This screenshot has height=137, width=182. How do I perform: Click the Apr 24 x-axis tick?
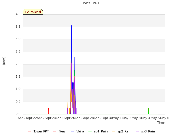(x=51, y=118)
